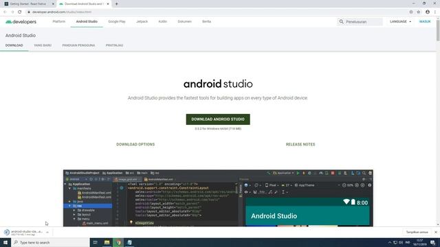Open the LANGUAGE dropdown
Viewport: 440px width, 247px height.
[400, 21]
